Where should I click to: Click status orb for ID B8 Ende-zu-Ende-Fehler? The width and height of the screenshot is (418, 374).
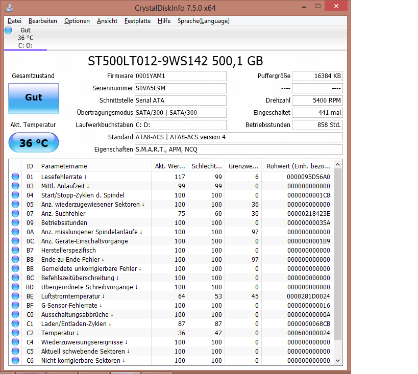[x=15, y=259]
